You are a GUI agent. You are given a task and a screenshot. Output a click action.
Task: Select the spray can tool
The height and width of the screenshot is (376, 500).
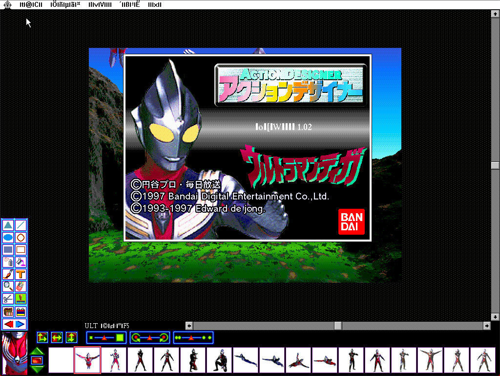(x=8, y=262)
